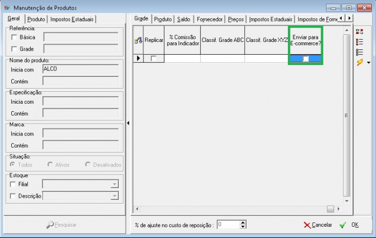Enable the Replicar checkbox in the grid row
376x238 pixels.
click(154, 59)
